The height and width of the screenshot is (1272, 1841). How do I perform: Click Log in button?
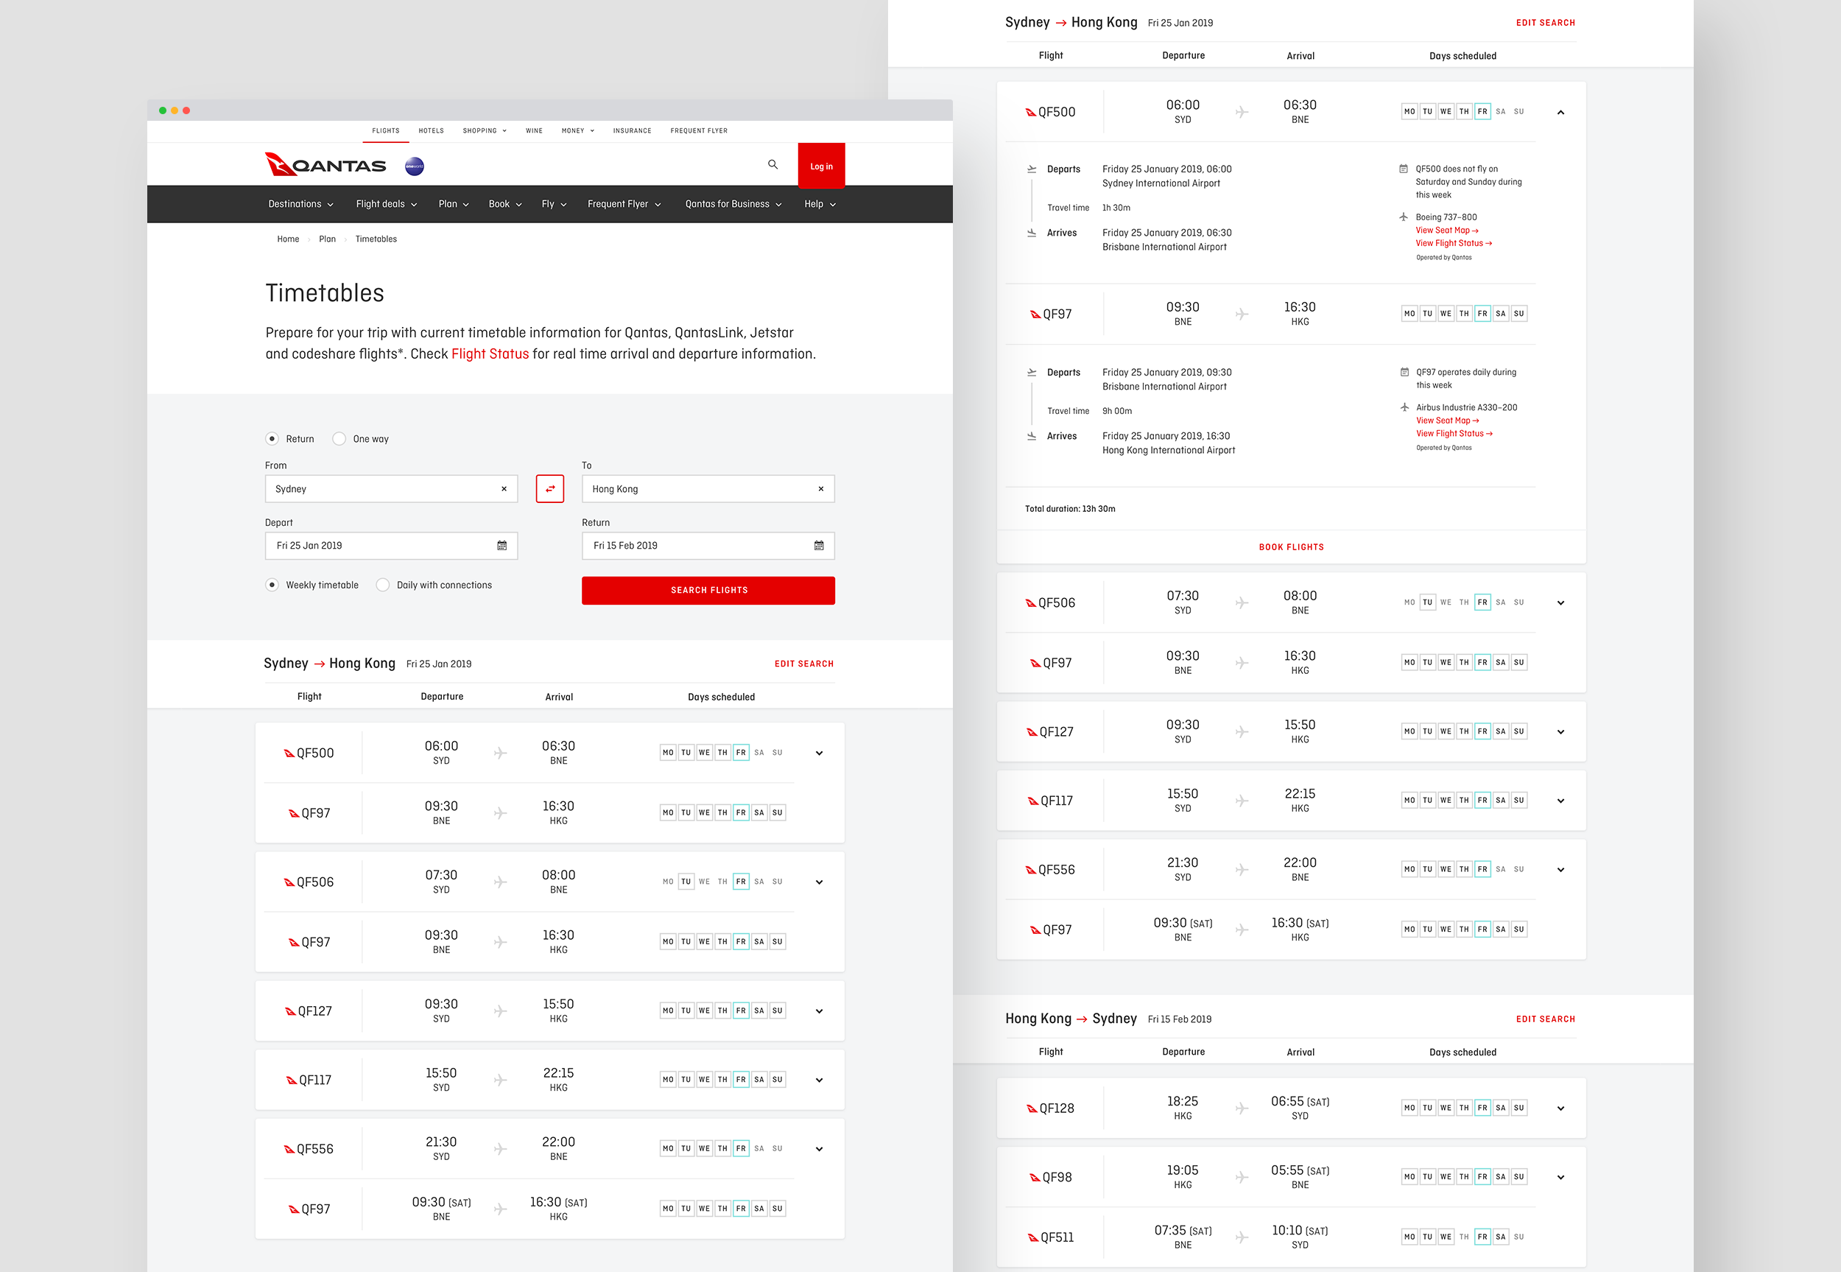pyautogui.click(x=821, y=166)
